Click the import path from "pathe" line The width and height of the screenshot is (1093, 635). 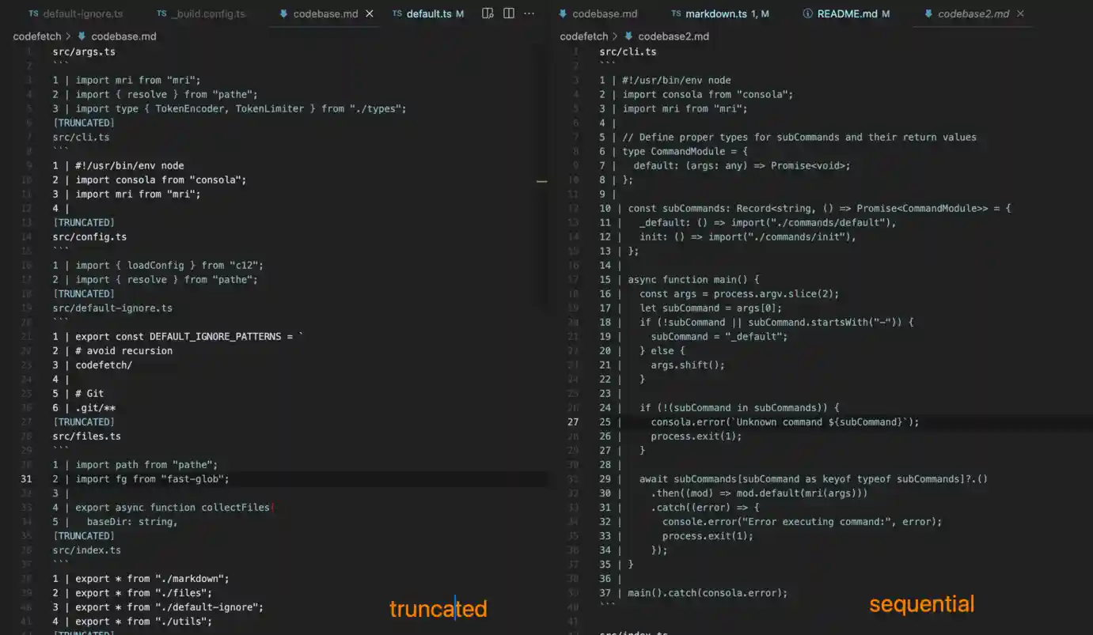(135, 465)
